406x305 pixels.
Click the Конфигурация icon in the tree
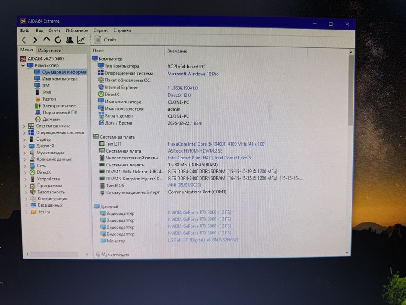pos(33,199)
